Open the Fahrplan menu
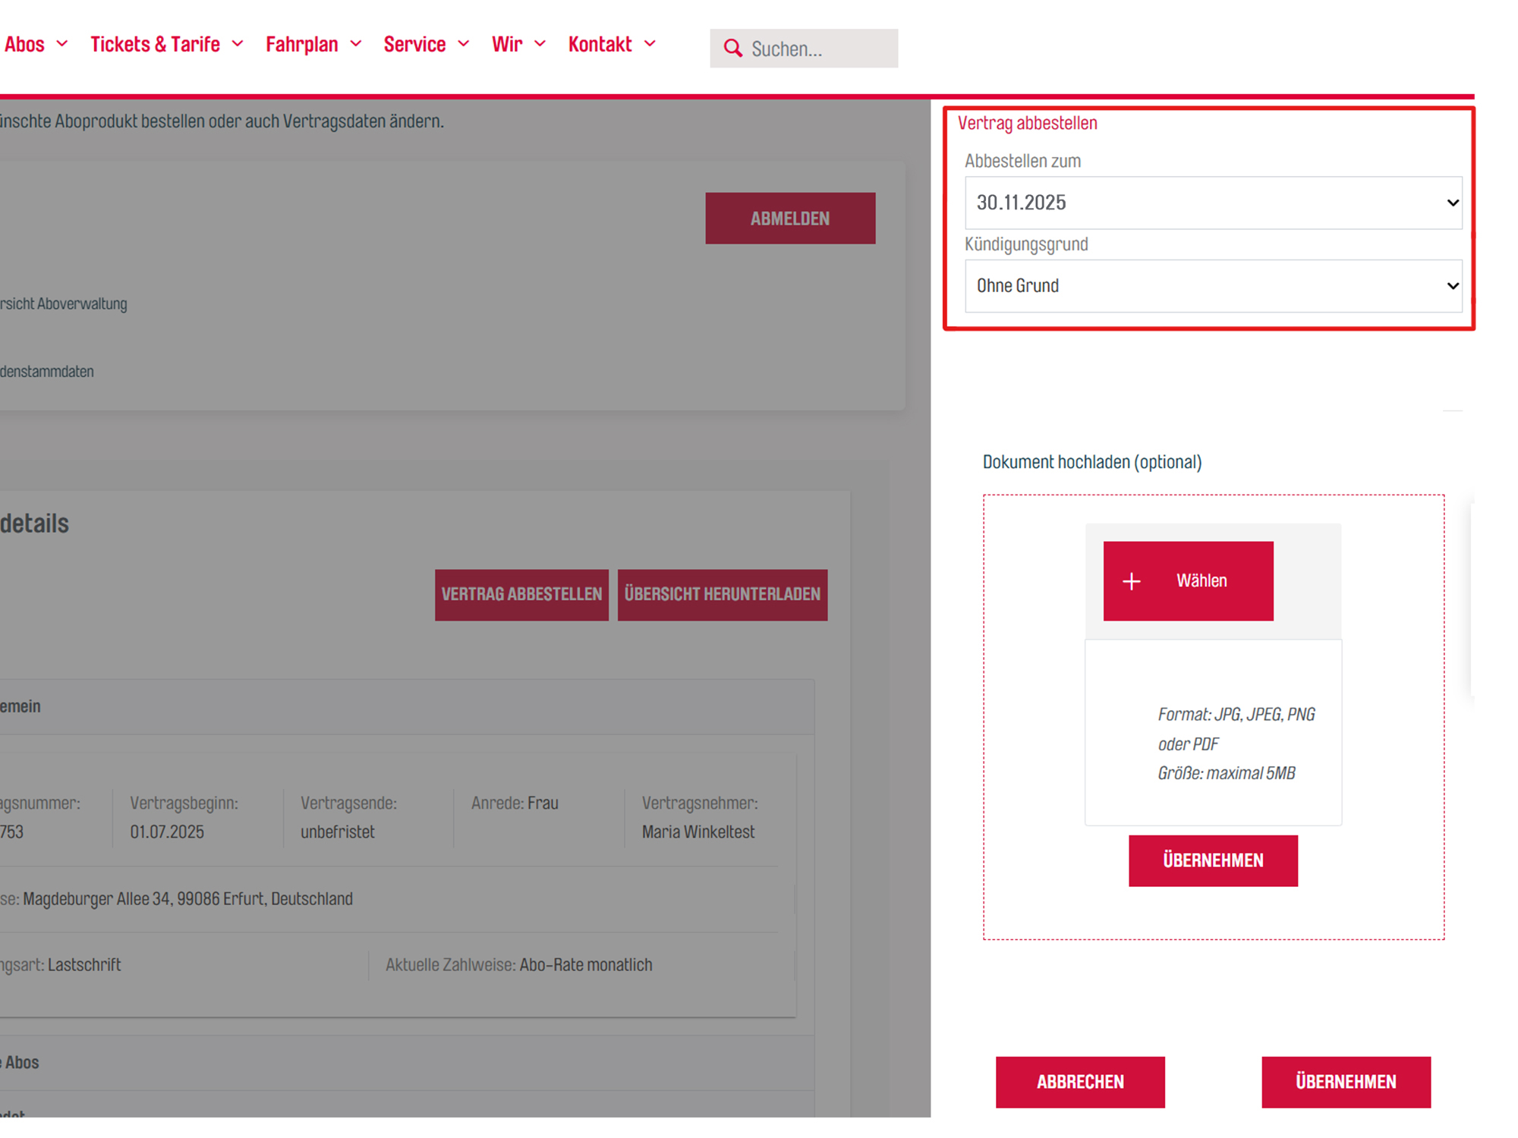The height and width of the screenshot is (1138, 1518). point(302,44)
